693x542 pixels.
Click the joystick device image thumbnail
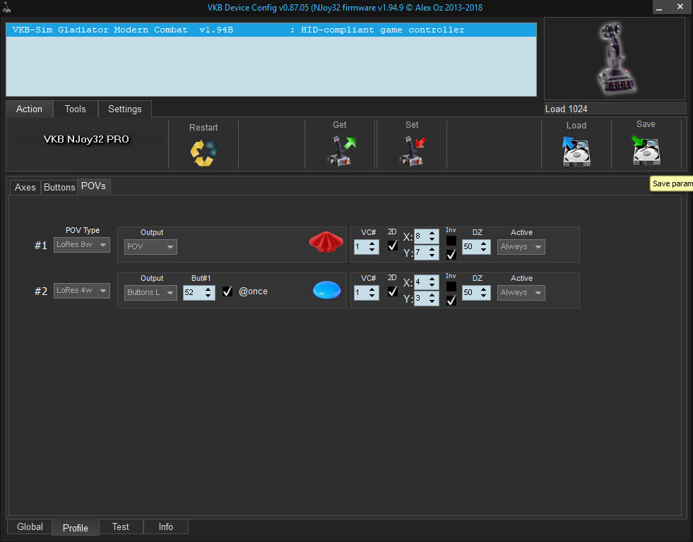pos(614,59)
